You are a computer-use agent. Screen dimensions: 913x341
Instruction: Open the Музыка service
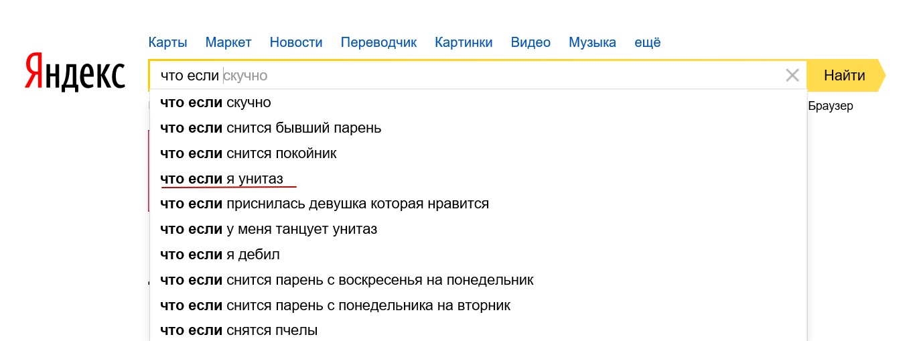point(592,42)
